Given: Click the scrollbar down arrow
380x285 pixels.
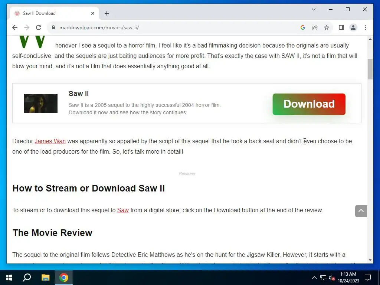Looking at the screenshot, I should click(x=370, y=260).
